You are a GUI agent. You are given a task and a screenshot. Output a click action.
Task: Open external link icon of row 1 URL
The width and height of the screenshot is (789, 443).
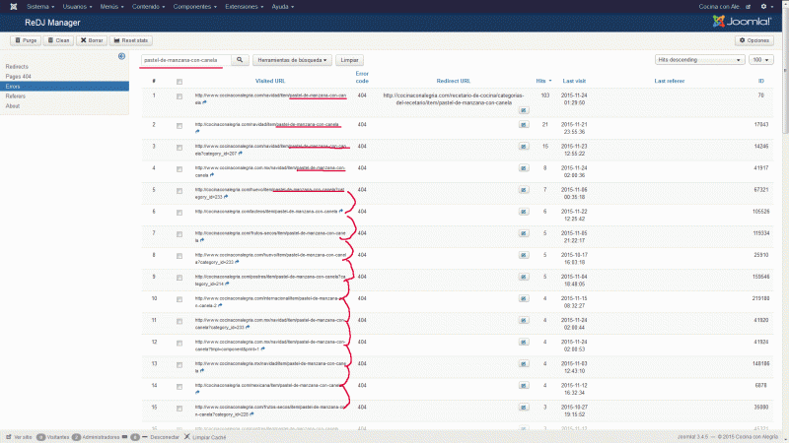pos(204,102)
